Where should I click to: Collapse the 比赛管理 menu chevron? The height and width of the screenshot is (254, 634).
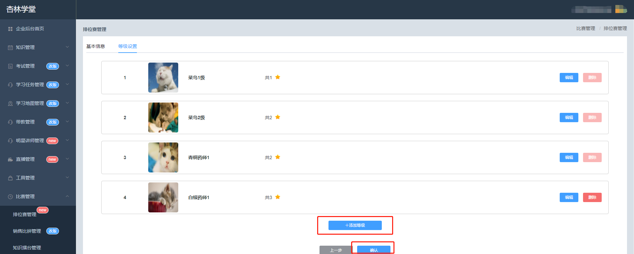[67, 196]
